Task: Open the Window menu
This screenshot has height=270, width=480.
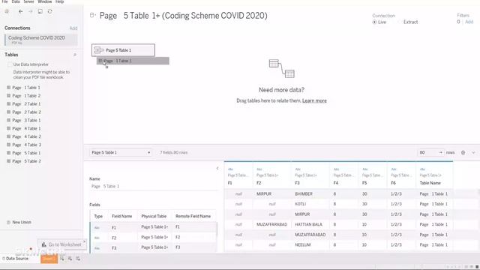Action: click(x=45, y=1)
